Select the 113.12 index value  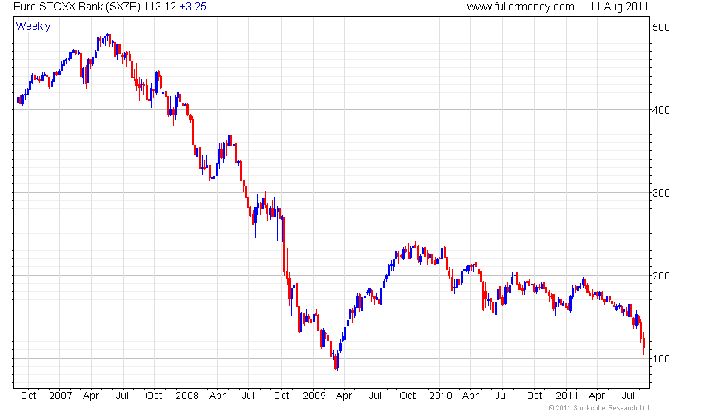[160, 7]
